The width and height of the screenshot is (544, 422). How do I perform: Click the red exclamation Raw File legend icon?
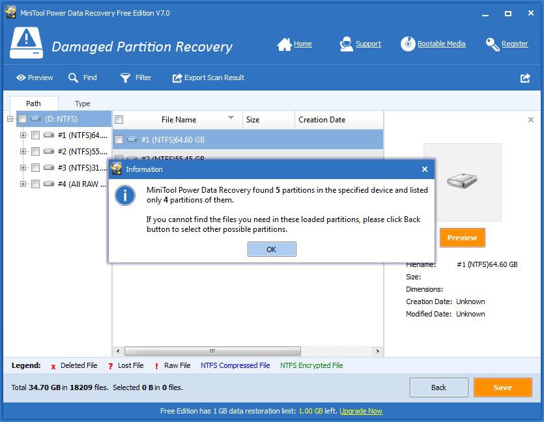[x=156, y=366]
